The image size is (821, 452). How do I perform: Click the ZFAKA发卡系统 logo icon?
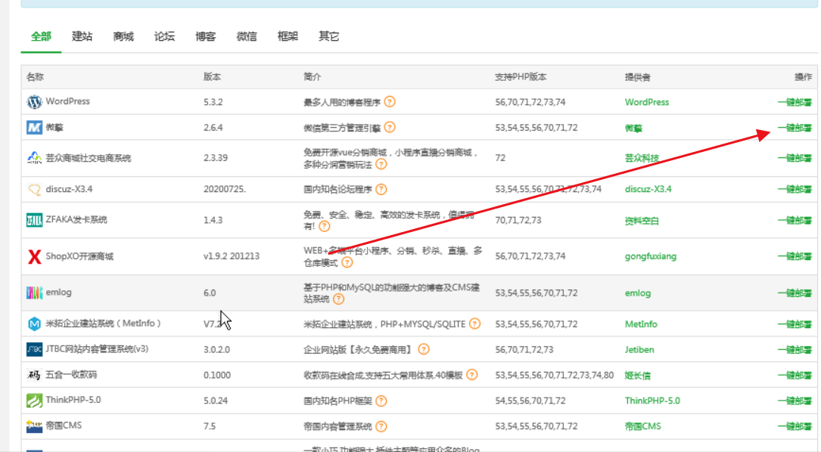pyautogui.click(x=34, y=220)
